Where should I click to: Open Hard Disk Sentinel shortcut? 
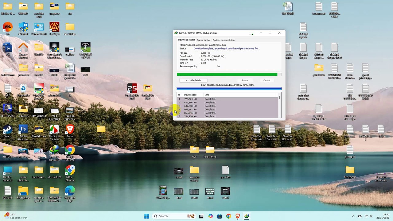(39, 91)
